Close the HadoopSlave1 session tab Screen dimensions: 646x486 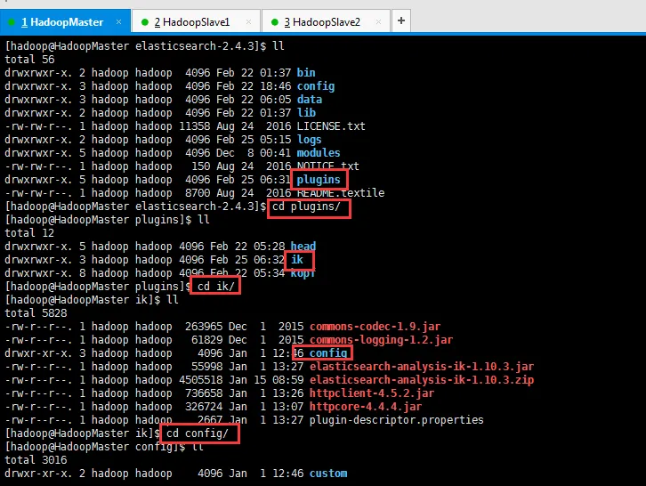[248, 22]
